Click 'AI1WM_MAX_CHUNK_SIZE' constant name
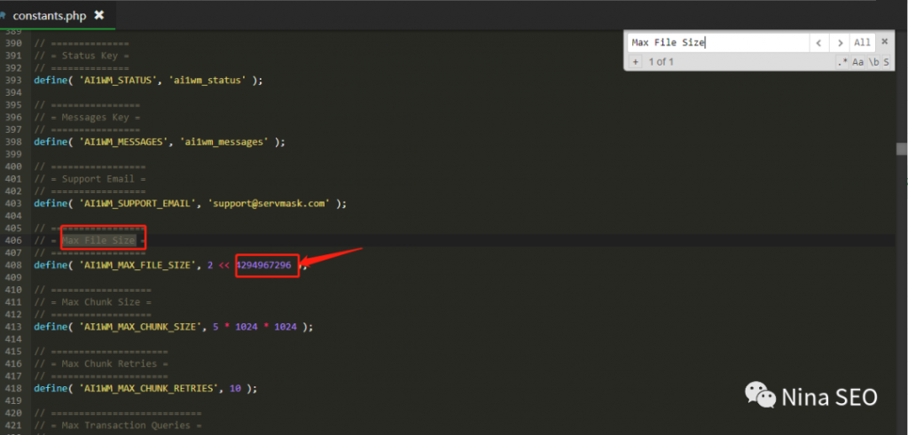 point(141,327)
